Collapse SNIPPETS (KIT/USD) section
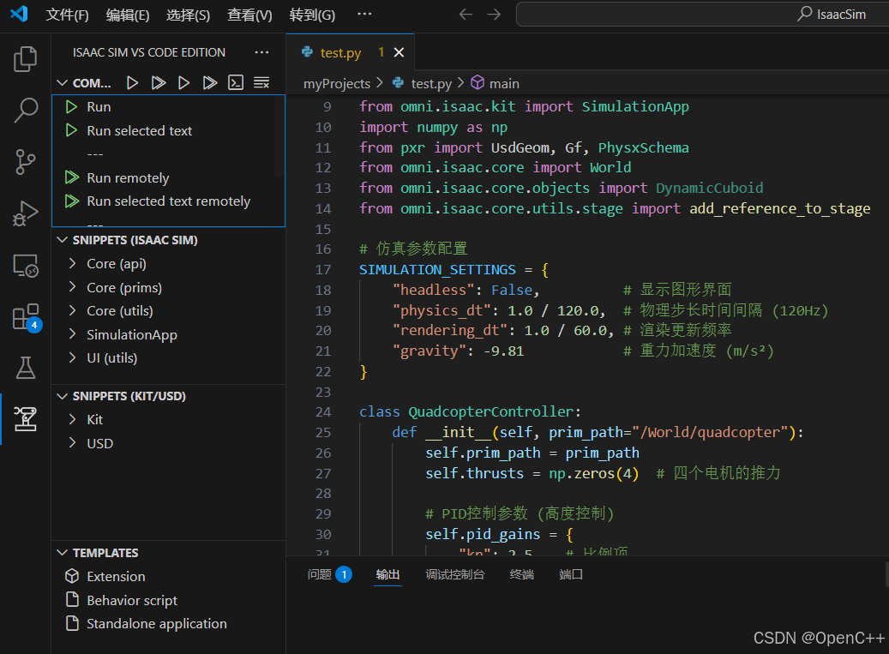889x654 pixels. point(63,396)
